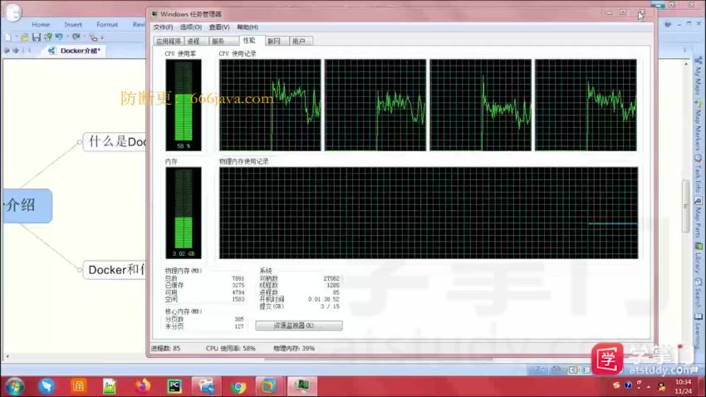Open the Home ribbon tab in MindManager

pos(41,24)
